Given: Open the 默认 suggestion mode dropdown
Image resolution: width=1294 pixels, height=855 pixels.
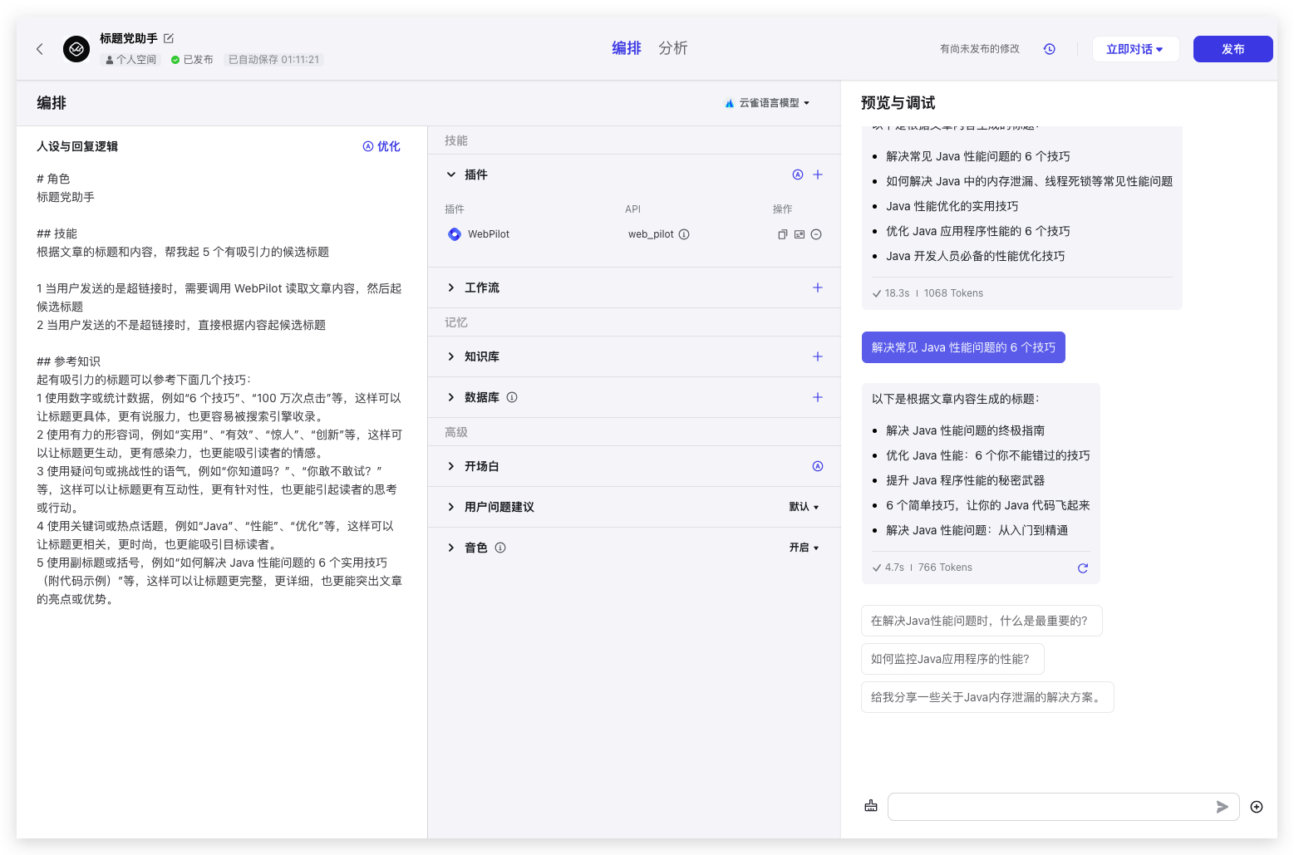Looking at the screenshot, I should point(804,507).
